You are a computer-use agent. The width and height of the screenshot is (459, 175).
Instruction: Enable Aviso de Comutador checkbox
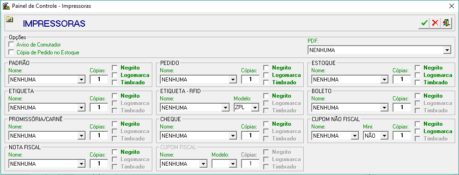12,45
